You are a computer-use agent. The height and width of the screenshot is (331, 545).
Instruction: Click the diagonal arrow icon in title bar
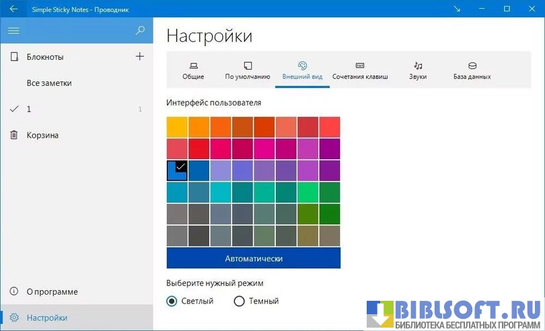[x=457, y=9]
